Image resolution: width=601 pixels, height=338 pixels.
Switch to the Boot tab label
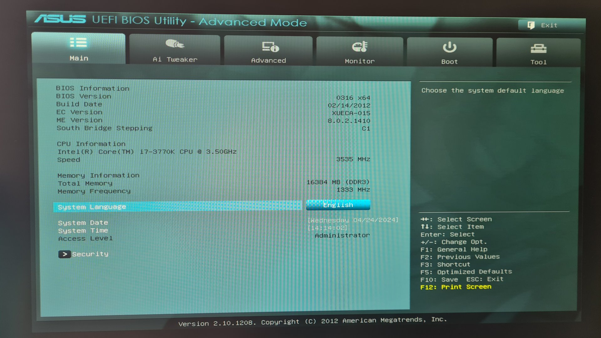pyautogui.click(x=449, y=62)
